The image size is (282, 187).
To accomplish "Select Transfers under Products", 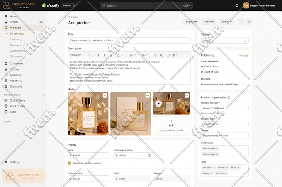I will [x=15, y=45].
